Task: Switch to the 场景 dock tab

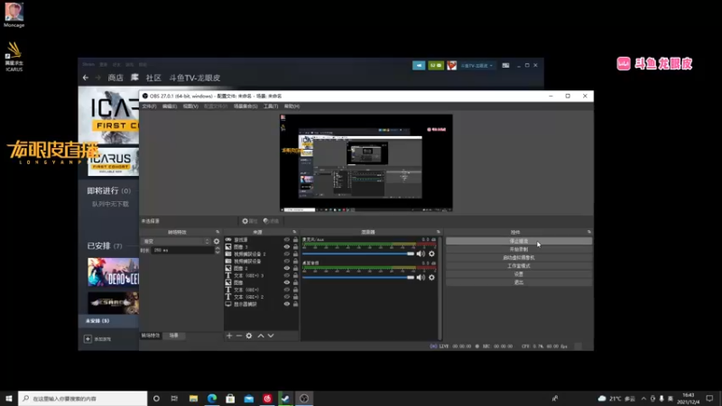Action: (173, 336)
